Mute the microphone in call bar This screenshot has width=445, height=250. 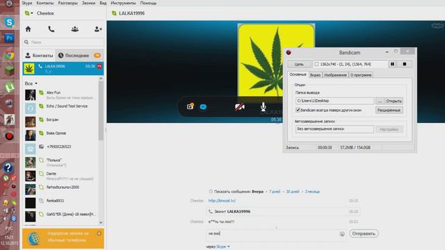click(264, 107)
